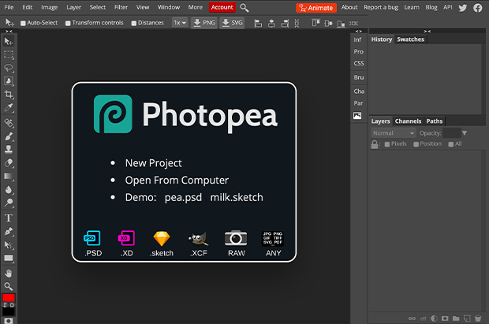Viewport: 489px width, 324px height.
Task: Click New Project link
Action: (x=154, y=163)
